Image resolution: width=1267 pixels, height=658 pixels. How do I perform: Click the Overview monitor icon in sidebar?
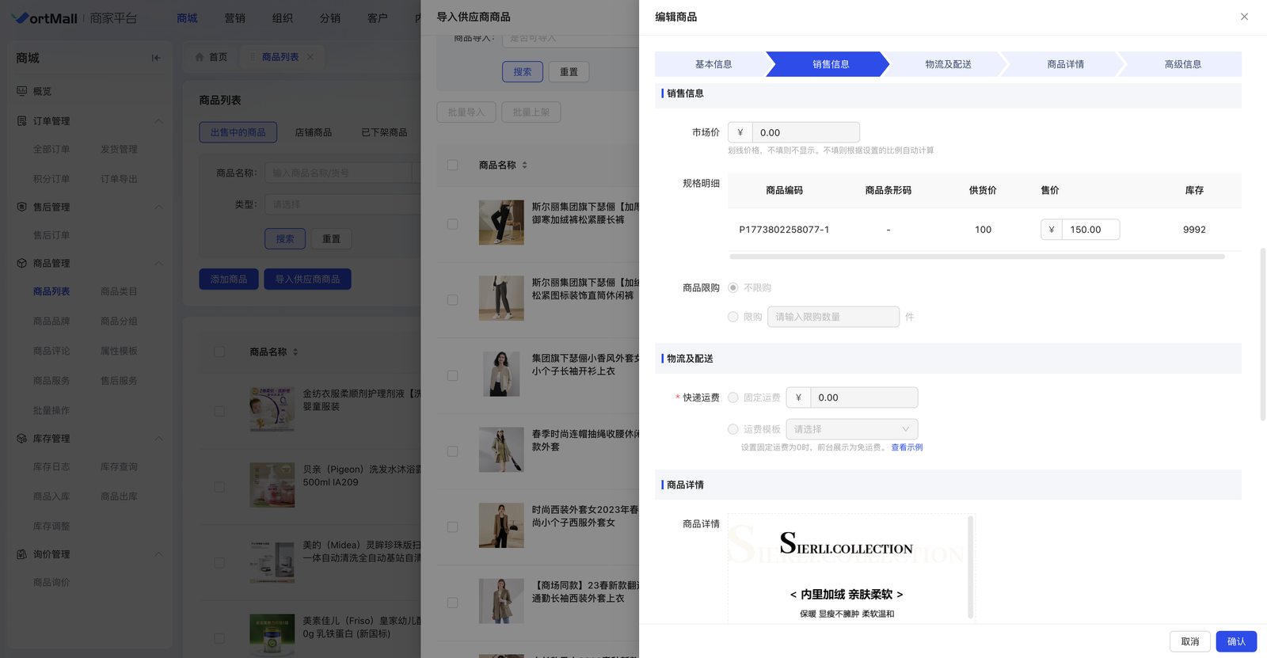tap(22, 91)
